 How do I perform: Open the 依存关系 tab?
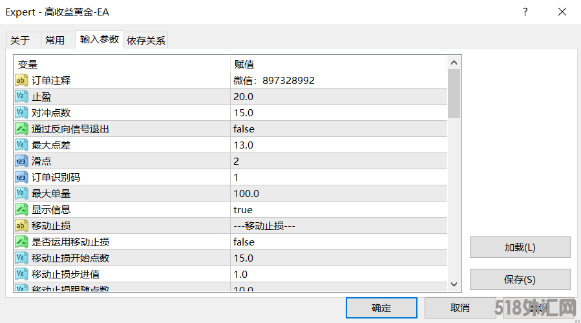pos(146,40)
